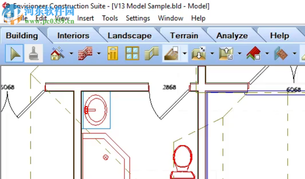Switch to the Help ribbon tab

(x=279, y=36)
